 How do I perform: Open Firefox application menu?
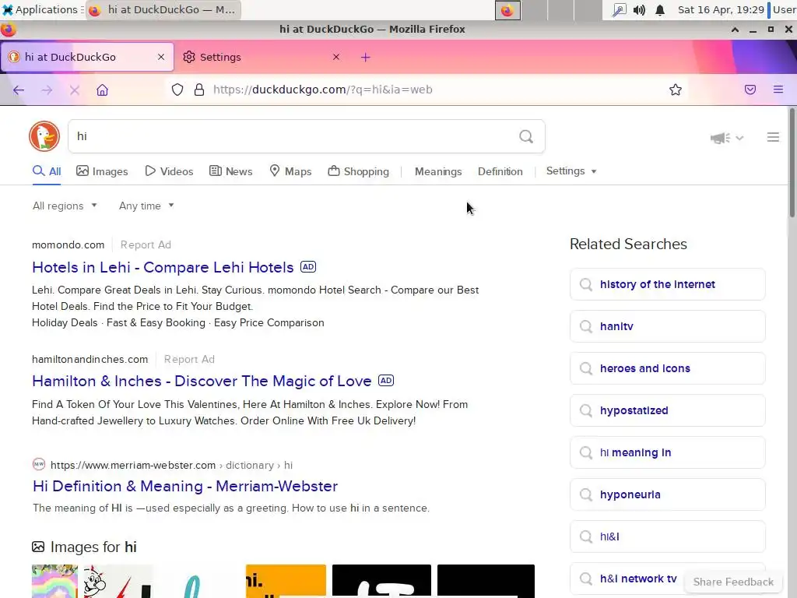coord(778,90)
